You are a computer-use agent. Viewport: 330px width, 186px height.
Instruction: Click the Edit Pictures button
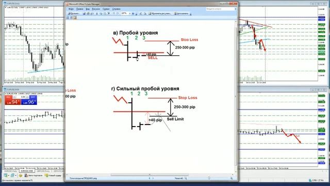pos(160,13)
